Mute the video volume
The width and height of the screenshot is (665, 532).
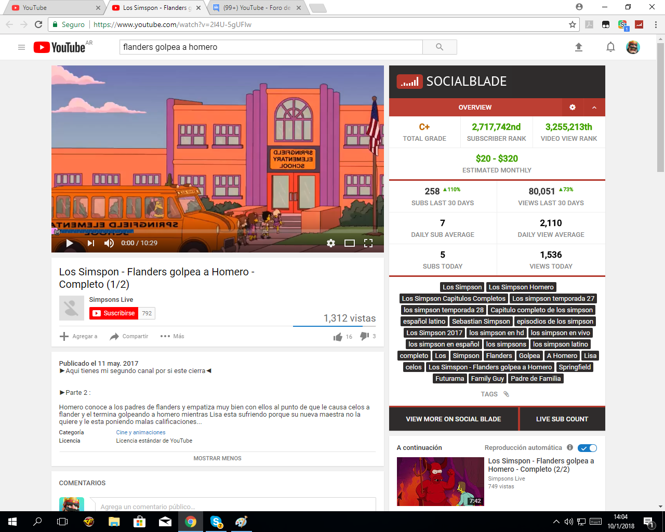pyautogui.click(x=109, y=243)
